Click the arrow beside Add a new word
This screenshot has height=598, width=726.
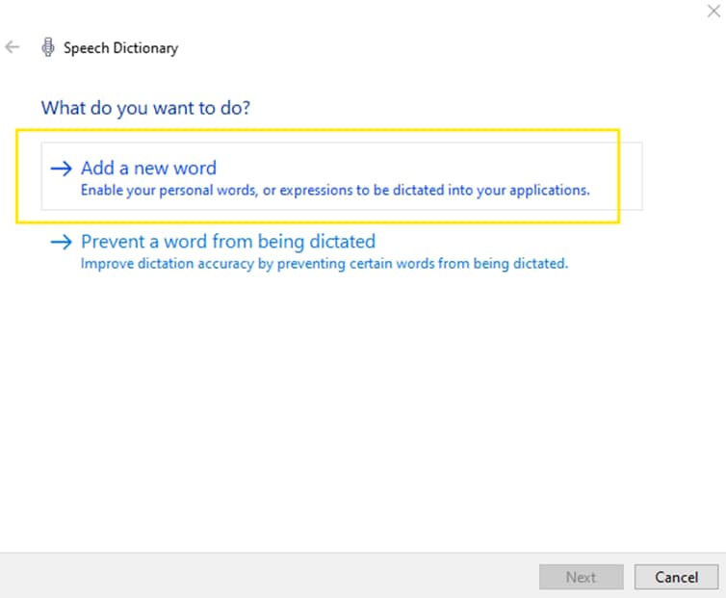click(61, 169)
